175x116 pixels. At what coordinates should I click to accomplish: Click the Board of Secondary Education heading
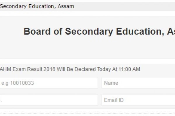tap(99, 32)
